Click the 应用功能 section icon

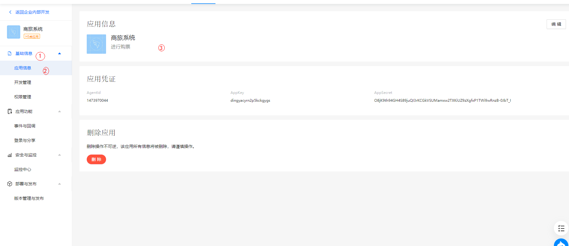tap(10, 111)
